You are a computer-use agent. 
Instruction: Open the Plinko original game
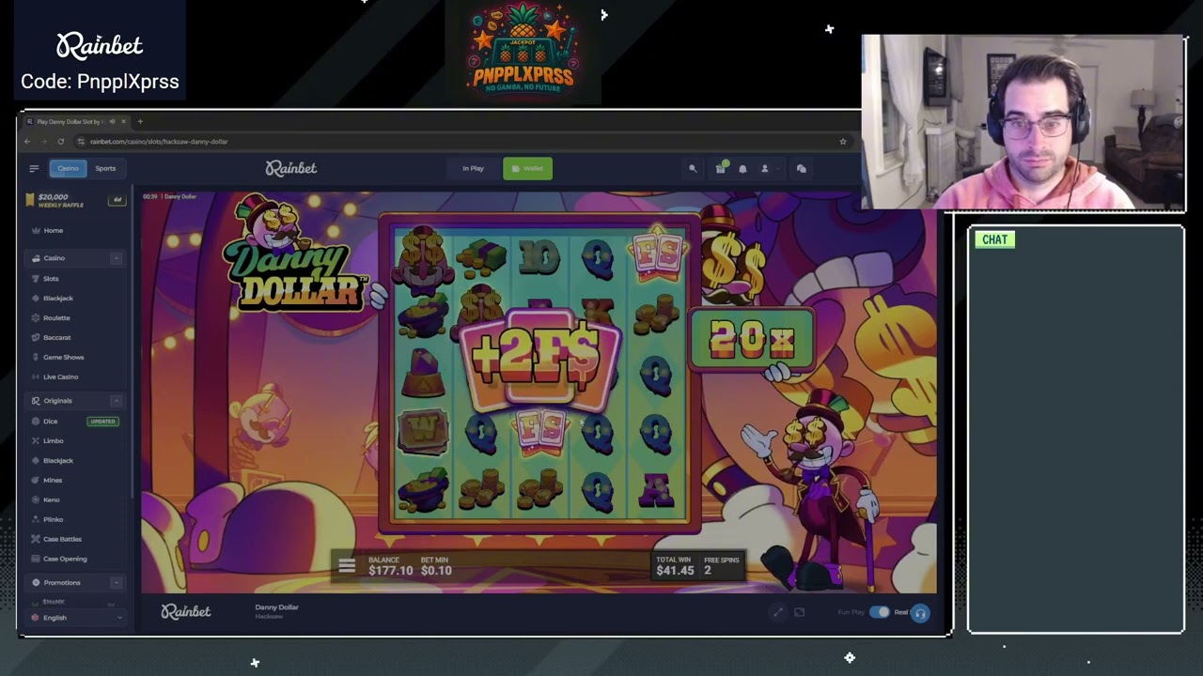click(x=53, y=520)
